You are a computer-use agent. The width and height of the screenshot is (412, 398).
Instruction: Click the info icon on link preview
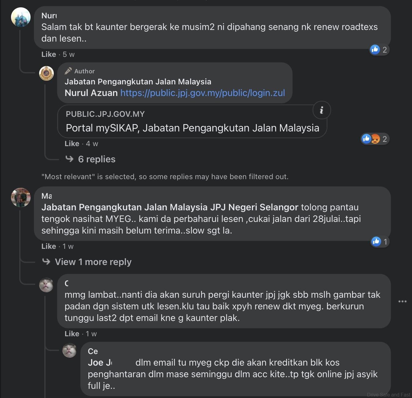[322, 110]
